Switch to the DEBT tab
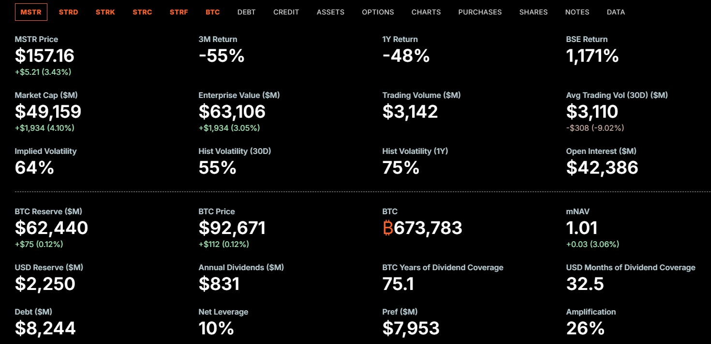711x344 pixels. click(246, 12)
